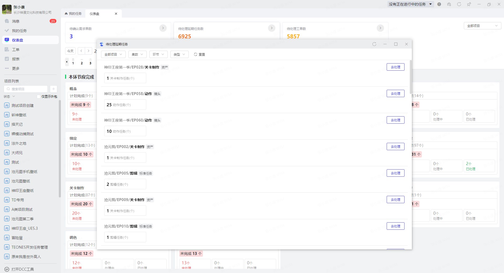Switch to the 我的任务 tab
The image size is (504, 273).
73,14
